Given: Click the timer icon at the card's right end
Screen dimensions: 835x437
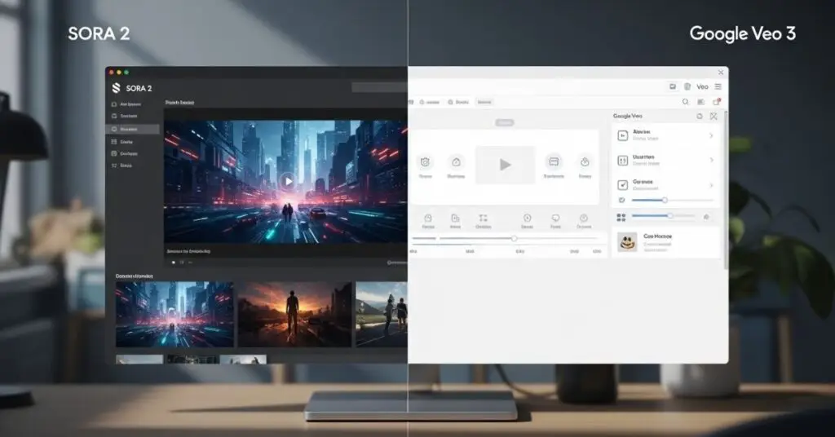Looking at the screenshot, I should (585, 161).
